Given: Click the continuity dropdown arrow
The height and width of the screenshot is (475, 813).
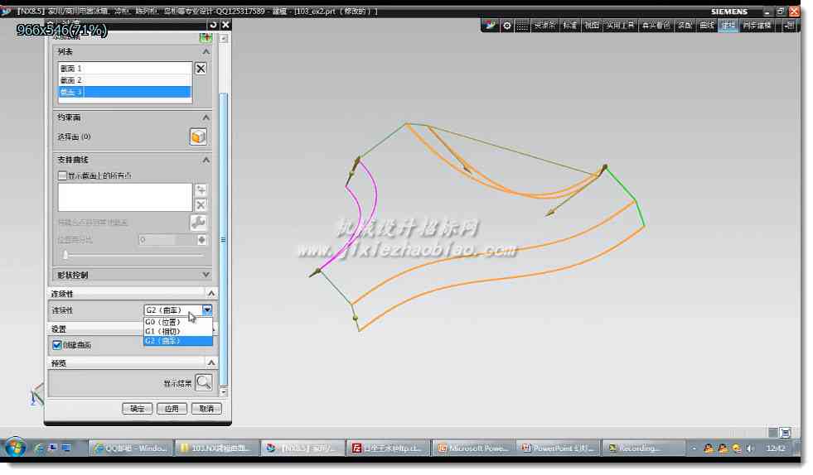Looking at the screenshot, I should tap(207, 309).
